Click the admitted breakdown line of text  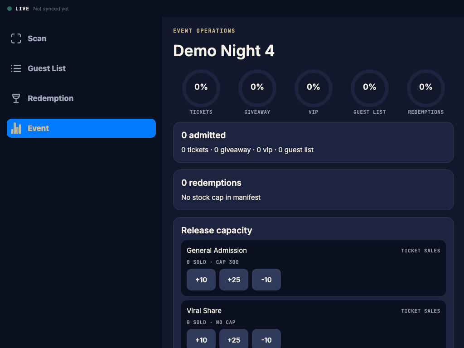click(247, 150)
